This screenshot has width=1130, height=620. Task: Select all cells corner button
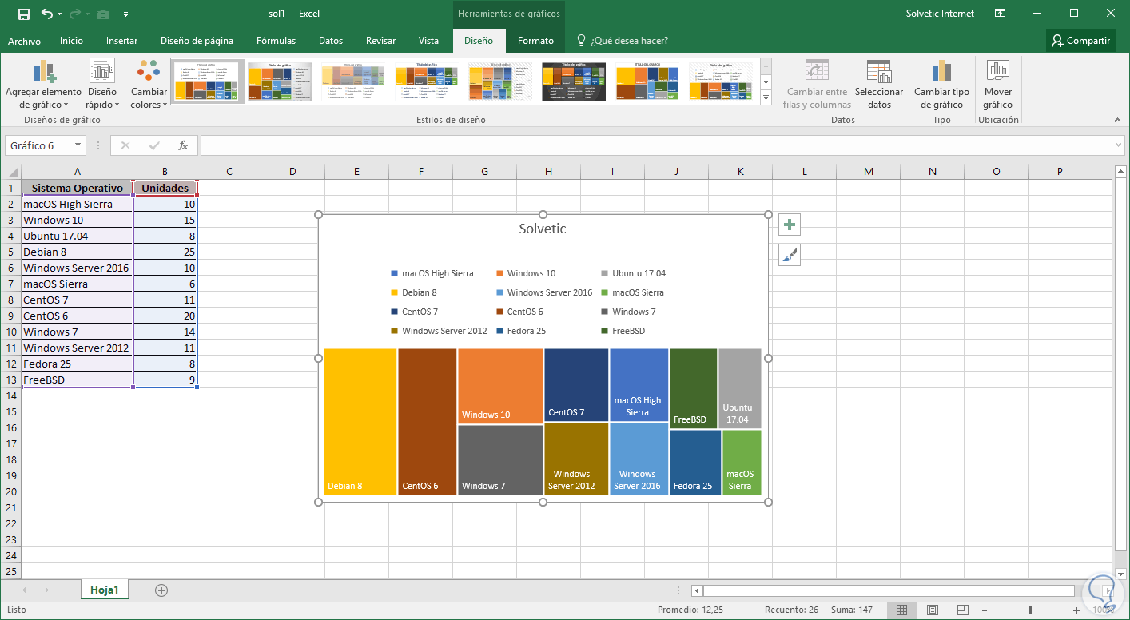click(10, 172)
